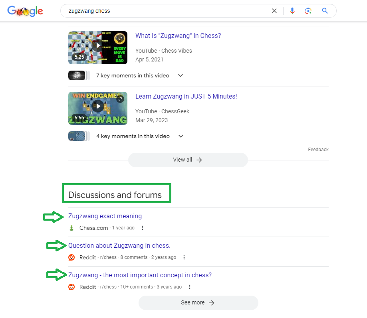Expand 4 key moments in this video

coord(181,136)
